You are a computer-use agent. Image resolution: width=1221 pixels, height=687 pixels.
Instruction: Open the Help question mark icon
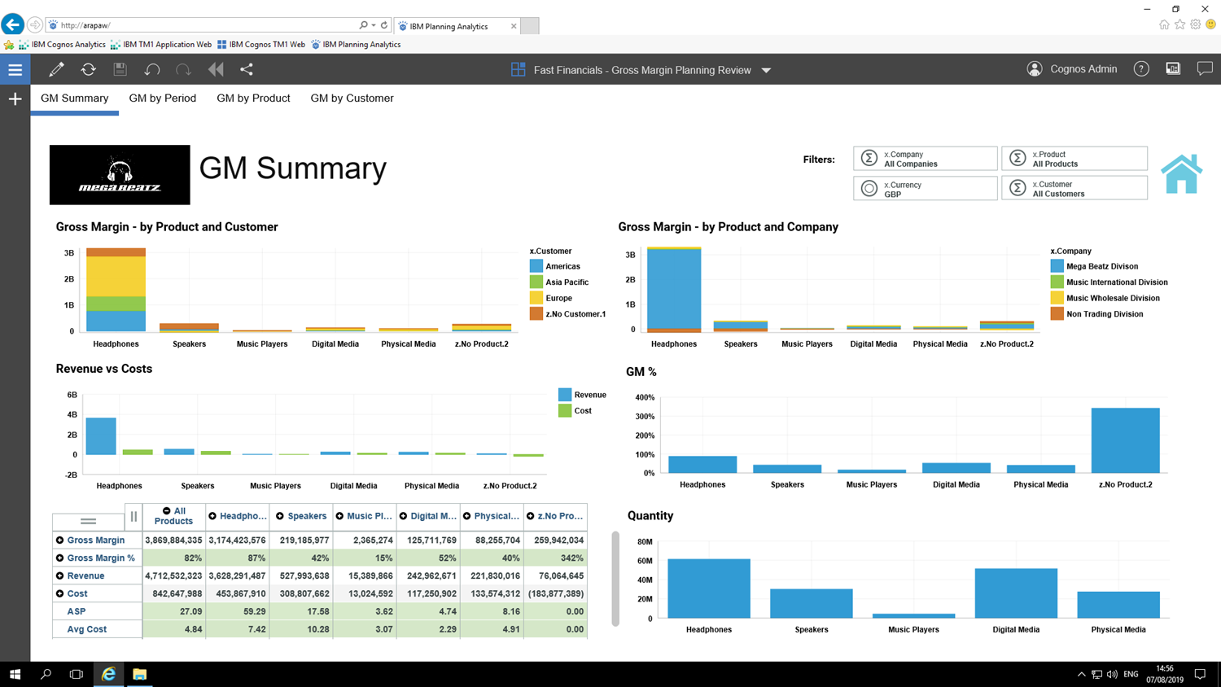tap(1141, 69)
